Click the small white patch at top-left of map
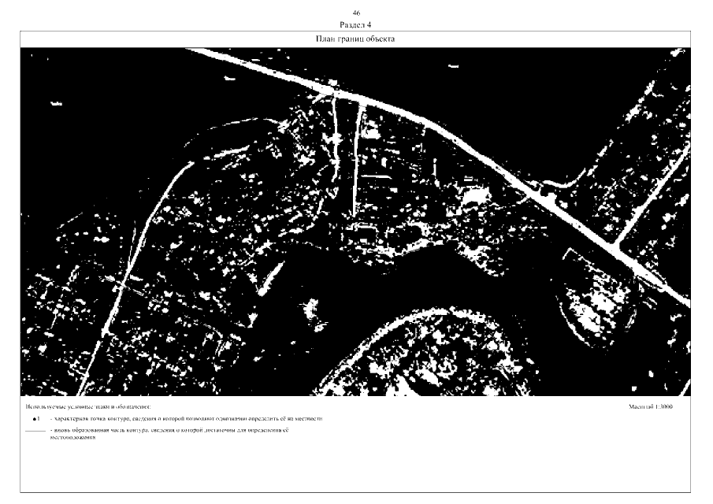This screenshot has height=504, width=713. [x=55, y=102]
